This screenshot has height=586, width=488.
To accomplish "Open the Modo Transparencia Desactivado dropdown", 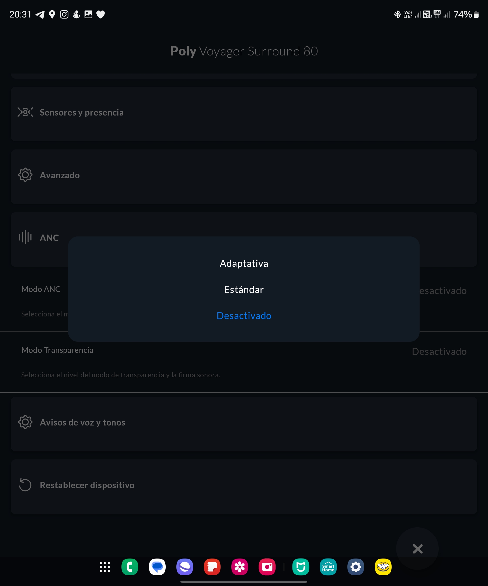I will coord(439,352).
